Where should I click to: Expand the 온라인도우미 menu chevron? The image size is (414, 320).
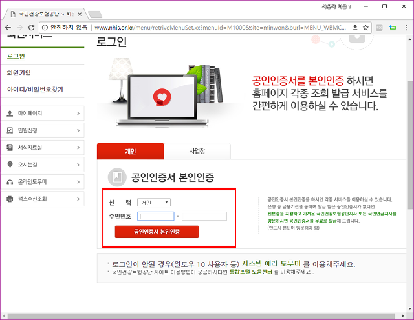[78, 182]
